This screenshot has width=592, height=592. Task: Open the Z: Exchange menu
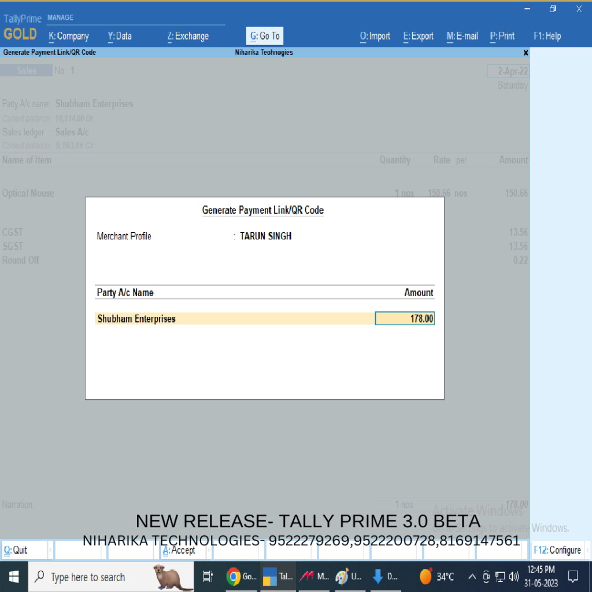pos(188,36)
